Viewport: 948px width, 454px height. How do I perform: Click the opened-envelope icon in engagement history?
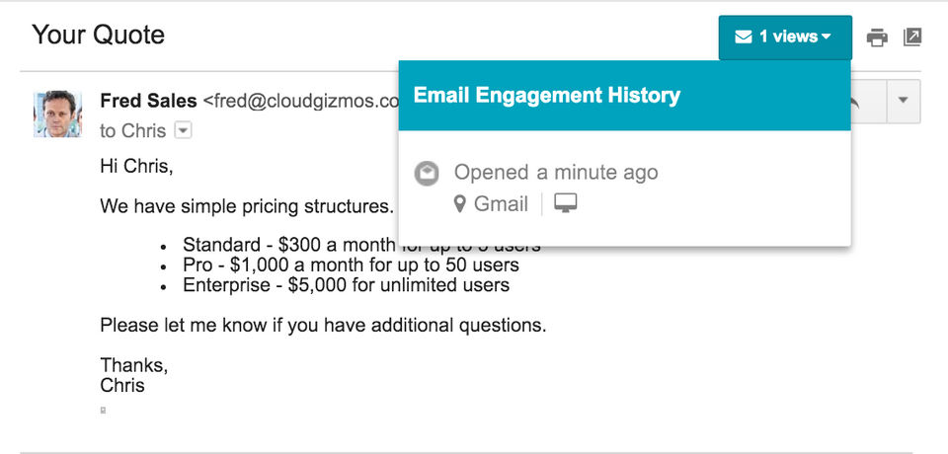pyautogui.click(x=427, y=173)
